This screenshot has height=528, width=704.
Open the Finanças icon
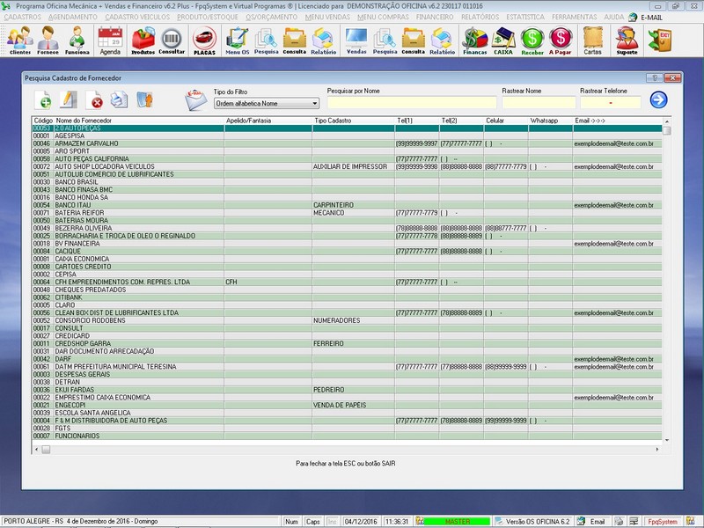[x=475, y=40]
